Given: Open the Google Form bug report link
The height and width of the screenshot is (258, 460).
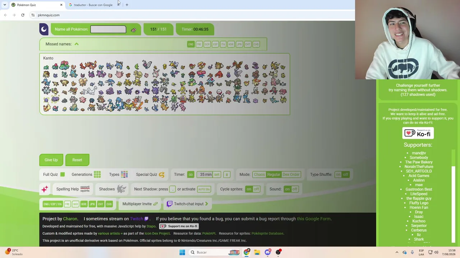Looking at the screenshot, I should tap(314, 219).
